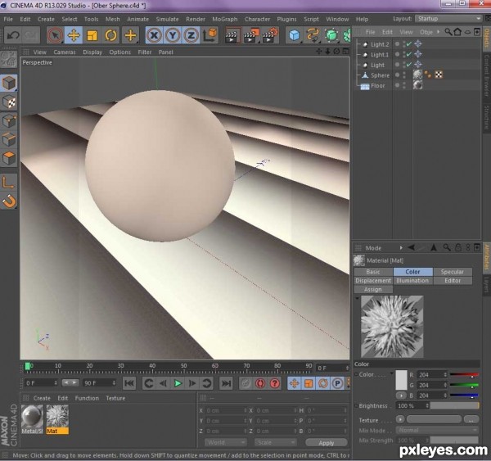This screenshot has width=491, height=461.
Task: Switch to Model mode cube icon
Action: click(x=9, y=83)
